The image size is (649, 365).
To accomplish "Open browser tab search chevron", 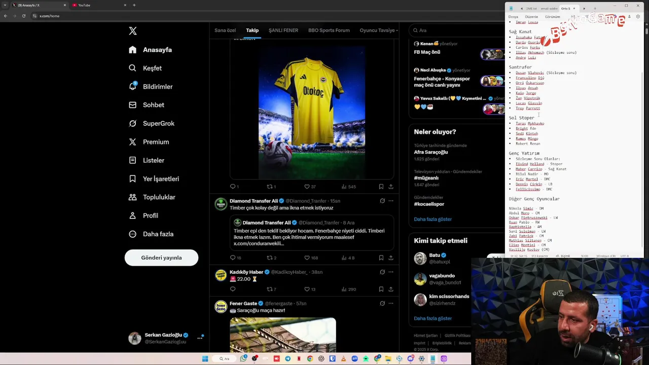I will click(x=4, y=5).
